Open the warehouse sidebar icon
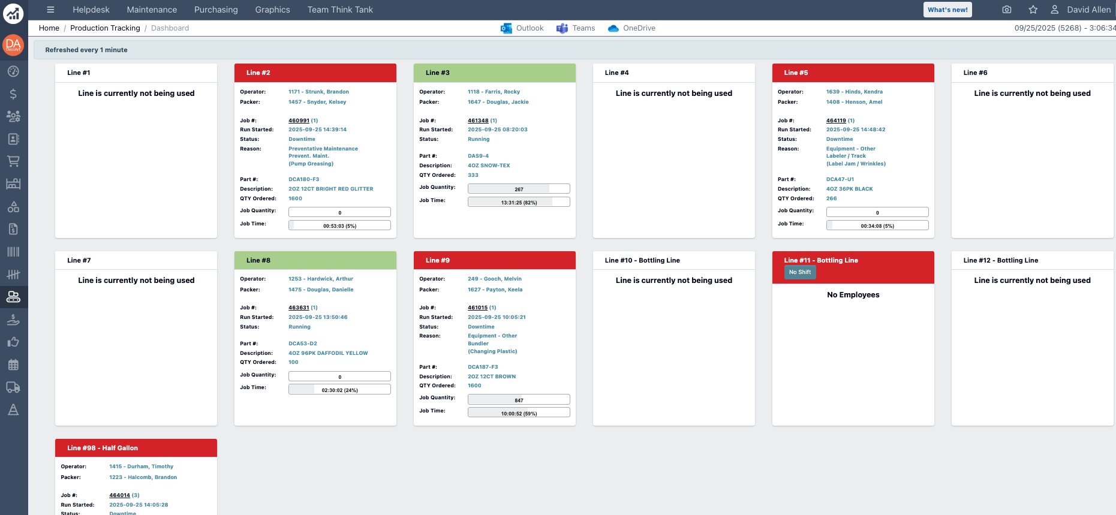The image size is (1116, 515). coord(13,184)
